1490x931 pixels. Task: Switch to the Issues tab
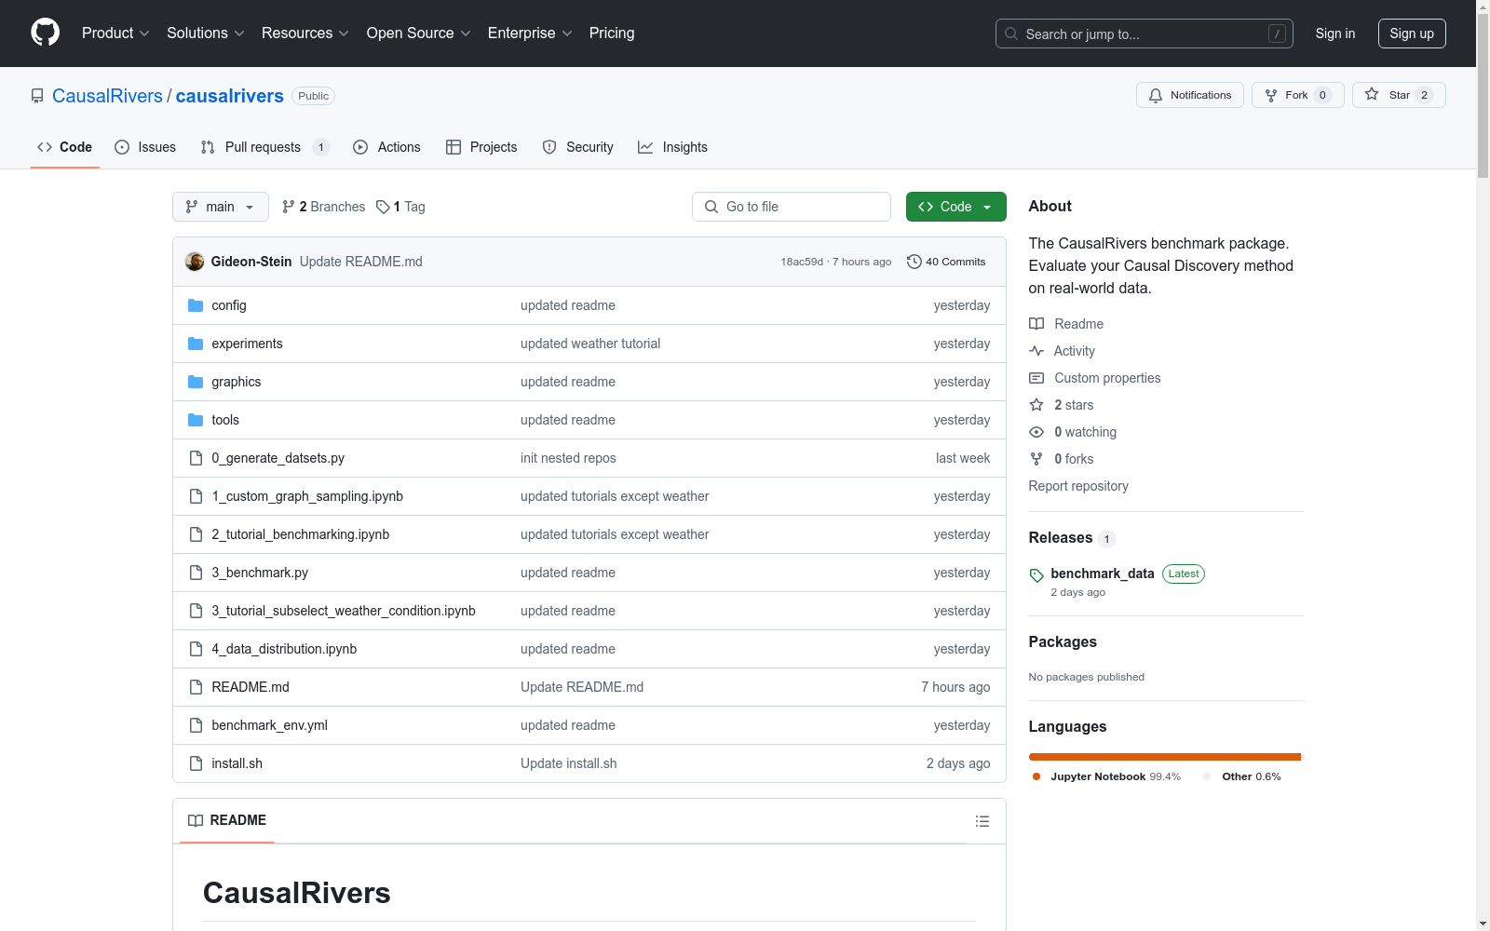[145, 147]
